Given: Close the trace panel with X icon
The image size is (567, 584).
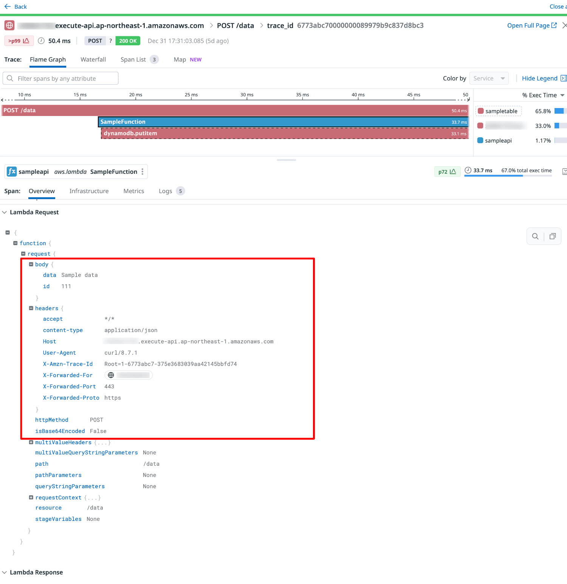Looking at the screenshot, I should [564, 25].
